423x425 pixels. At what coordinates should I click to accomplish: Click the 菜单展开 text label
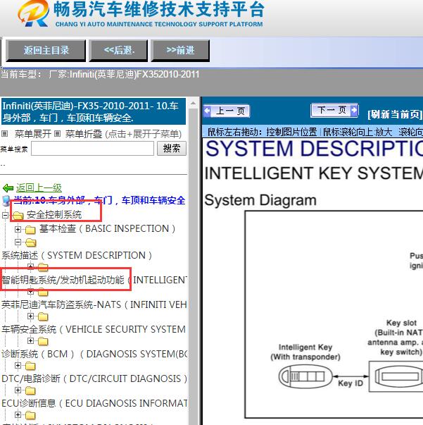33,134
